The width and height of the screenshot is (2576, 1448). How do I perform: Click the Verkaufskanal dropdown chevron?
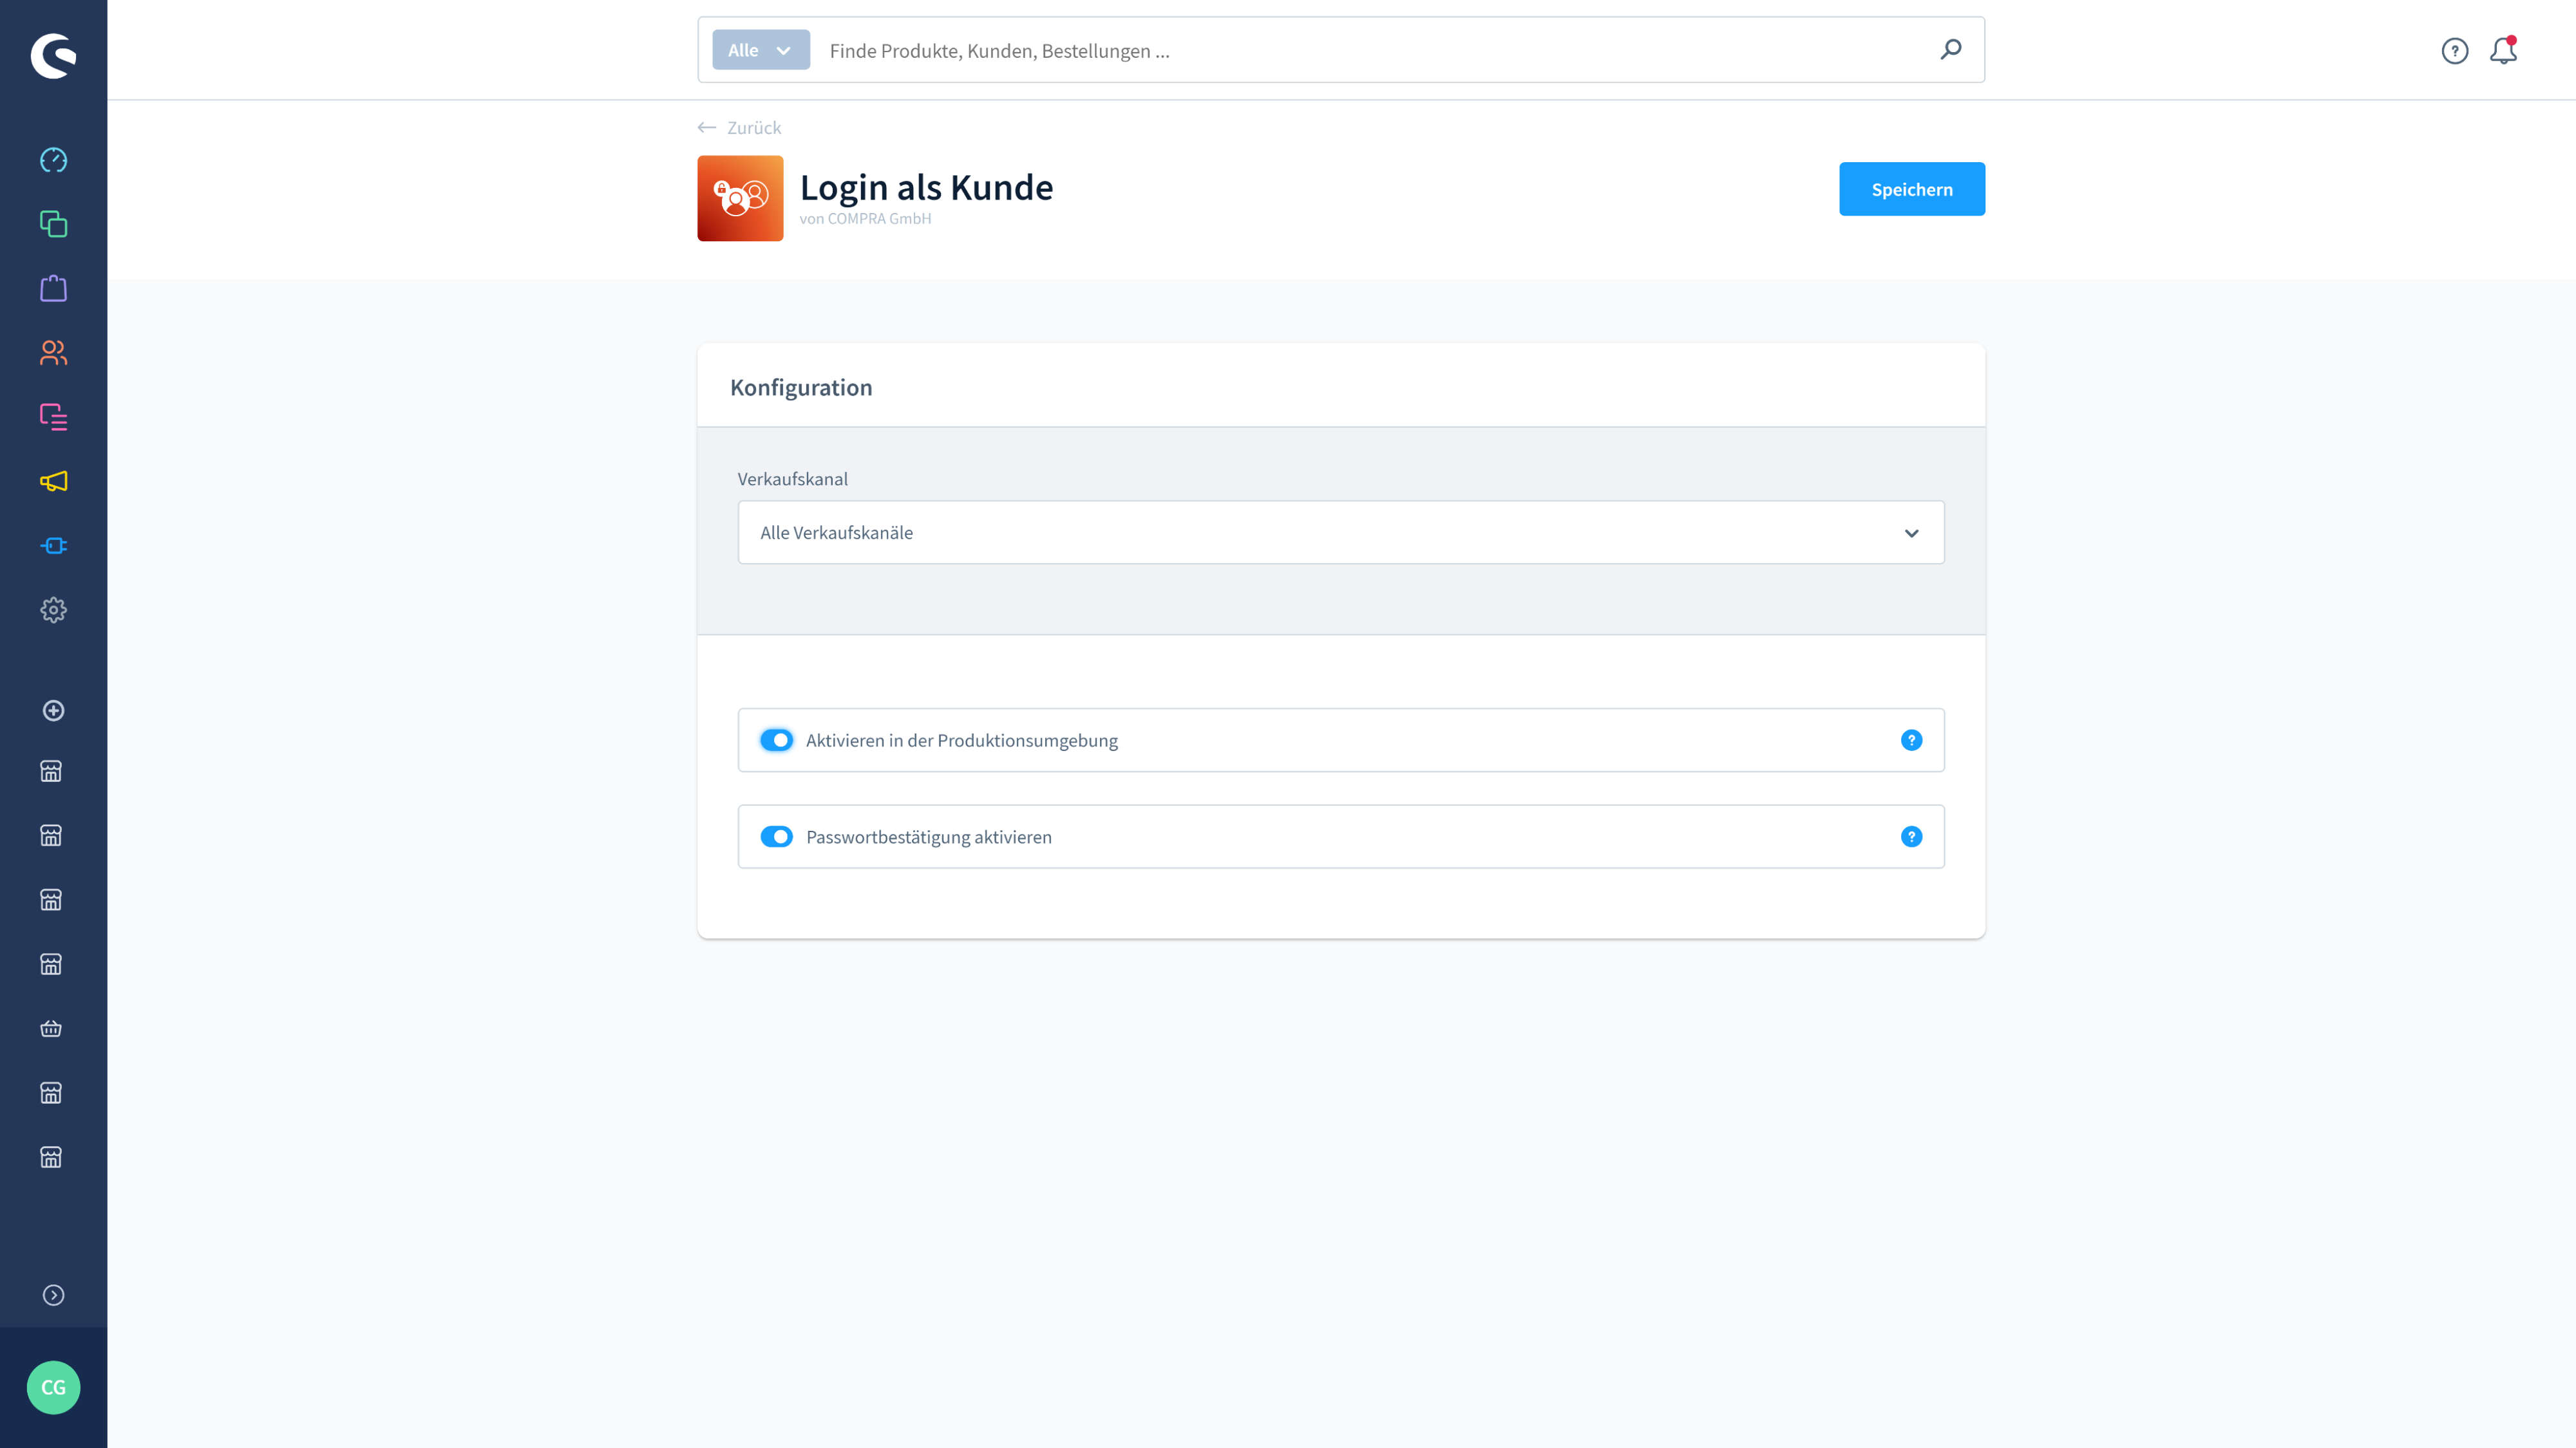point(1911,534)
